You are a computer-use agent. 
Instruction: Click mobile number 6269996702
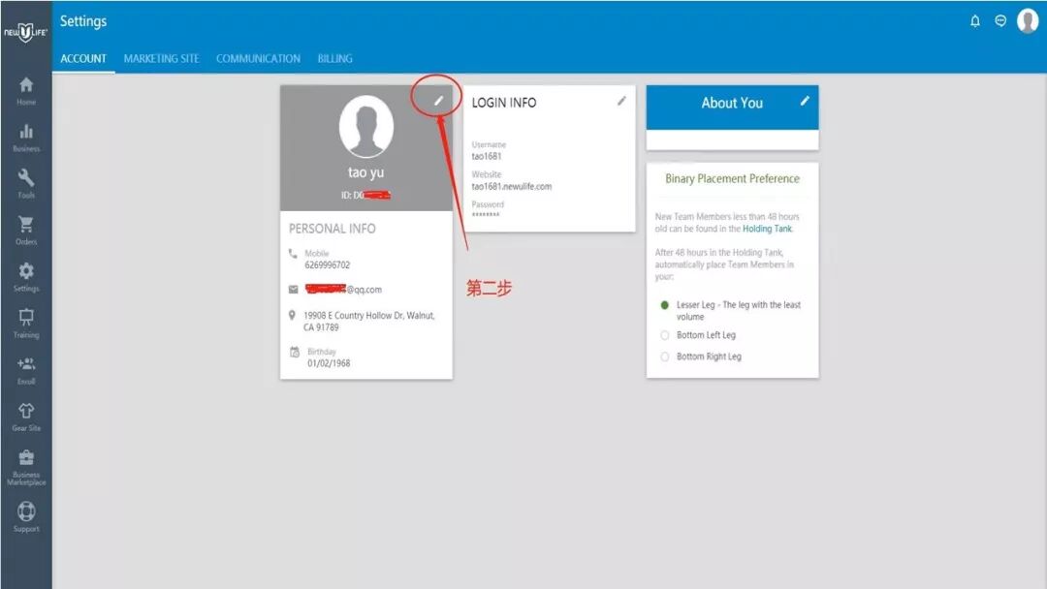point(328,264)
